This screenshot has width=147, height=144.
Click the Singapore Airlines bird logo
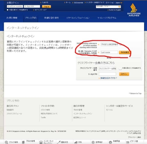pyautogui.click(x=133, y=8)
